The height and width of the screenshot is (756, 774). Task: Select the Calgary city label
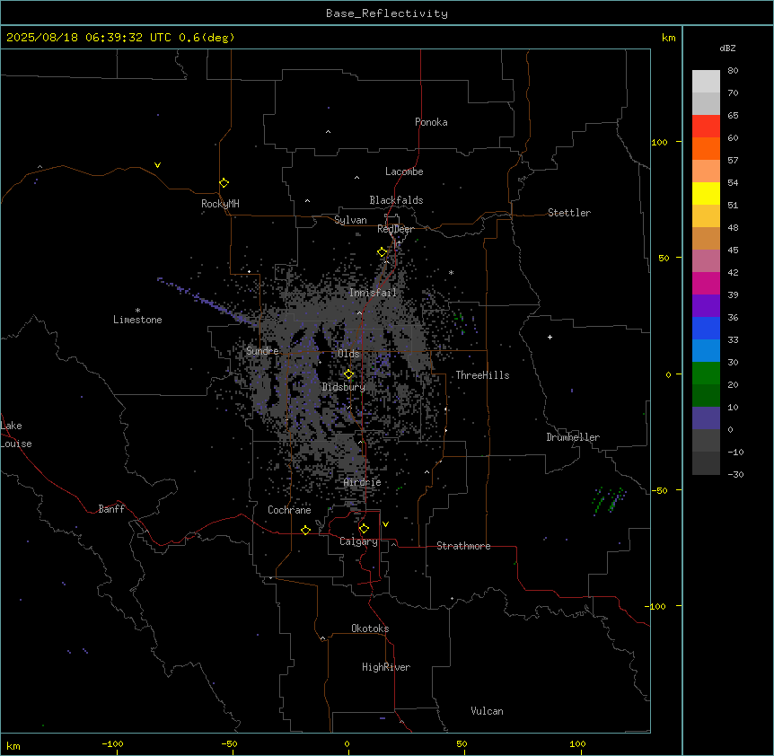358,541
